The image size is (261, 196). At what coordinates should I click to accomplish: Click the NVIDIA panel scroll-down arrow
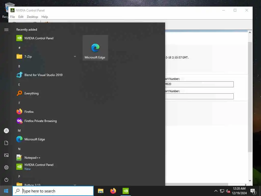[x=250, y=181]
